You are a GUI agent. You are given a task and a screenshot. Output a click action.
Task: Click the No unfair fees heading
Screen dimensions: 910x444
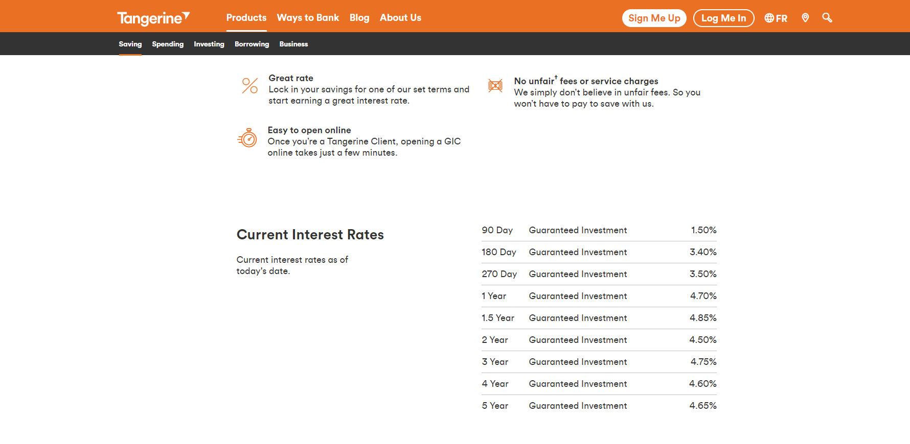click(x=586, y=81)
